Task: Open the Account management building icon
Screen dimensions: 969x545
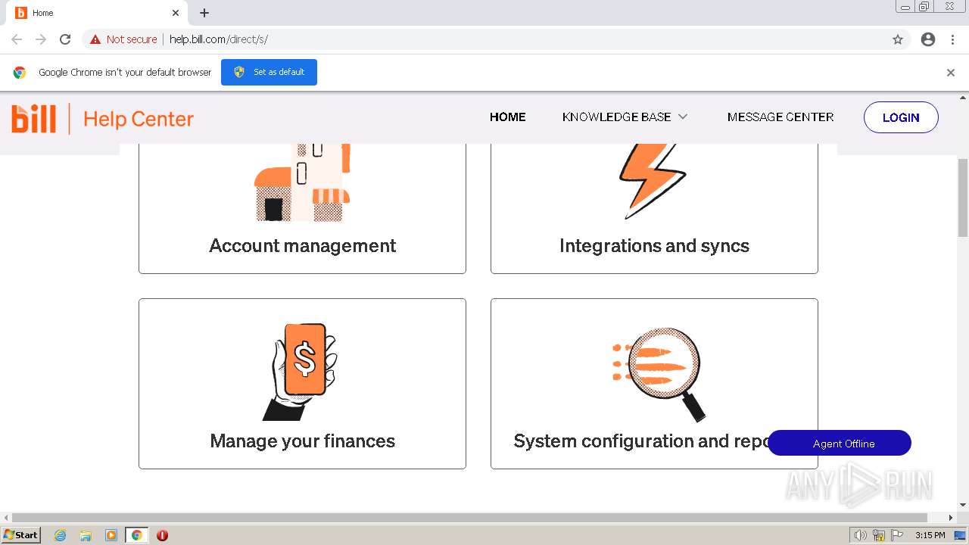Action: click(x=302, y=182)
